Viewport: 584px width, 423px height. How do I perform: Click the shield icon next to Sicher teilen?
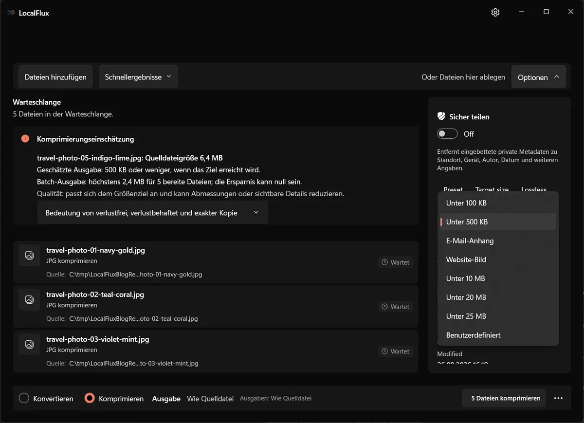441,116
